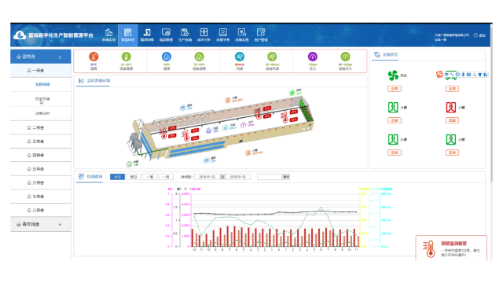The height and width of the screenshot is (283, 503).
Task: Click the blue humidity droplet icon
Action: click(x=167, y=57)
